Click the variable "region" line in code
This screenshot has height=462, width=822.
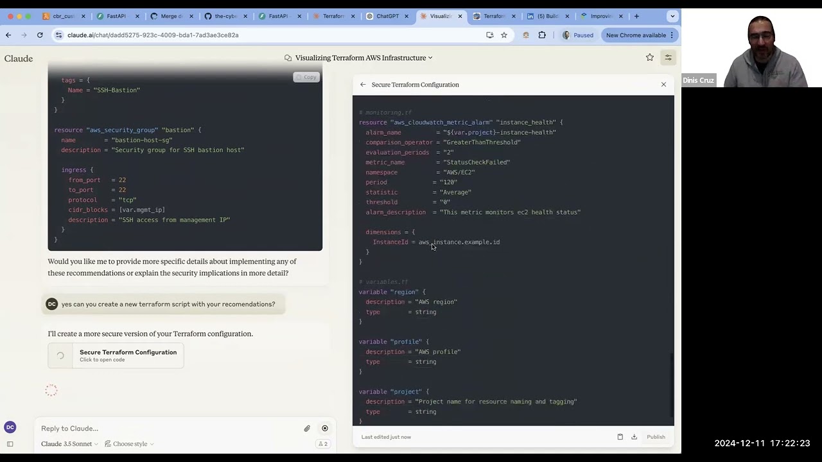392,292
